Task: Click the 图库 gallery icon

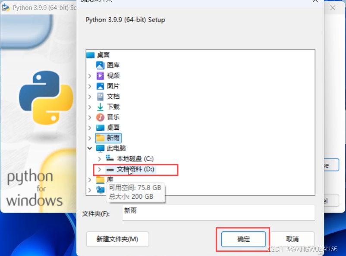Action: pyautogui.click(x=100, y=65)
